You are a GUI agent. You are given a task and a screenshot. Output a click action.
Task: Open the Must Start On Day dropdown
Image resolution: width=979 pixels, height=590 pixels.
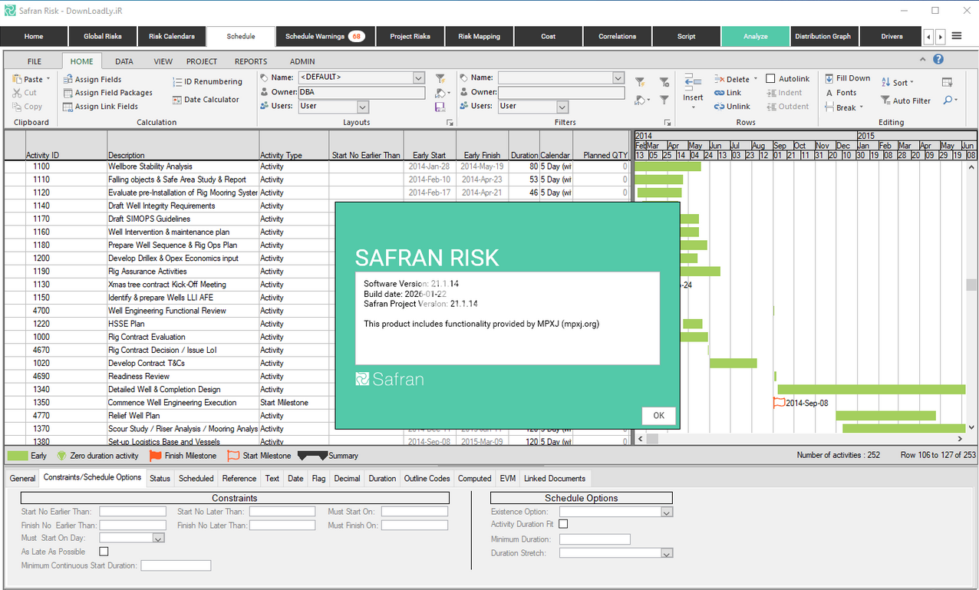click(159, 539)
